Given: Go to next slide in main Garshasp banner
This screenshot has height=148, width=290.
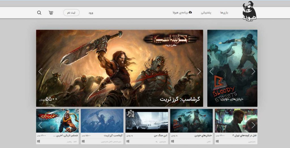Looking at the screenshot, I should (199, 71).
